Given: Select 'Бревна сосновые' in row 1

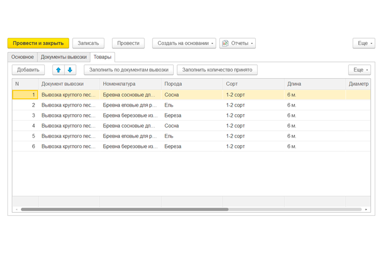Looking at the screenshot, I should pyautogui.click(x=131, y=94).
